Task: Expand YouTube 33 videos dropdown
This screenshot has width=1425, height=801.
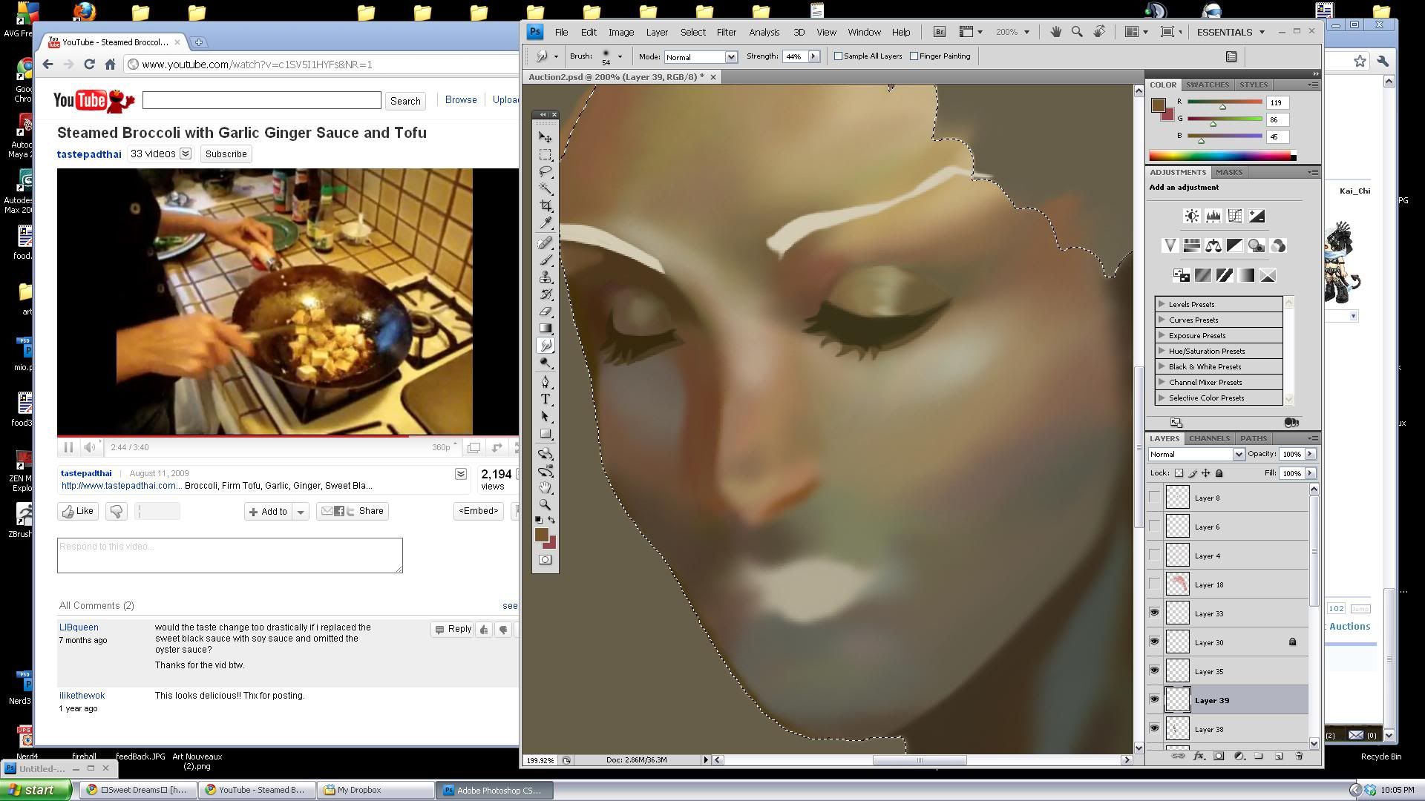Action: [x=186, y=154]
